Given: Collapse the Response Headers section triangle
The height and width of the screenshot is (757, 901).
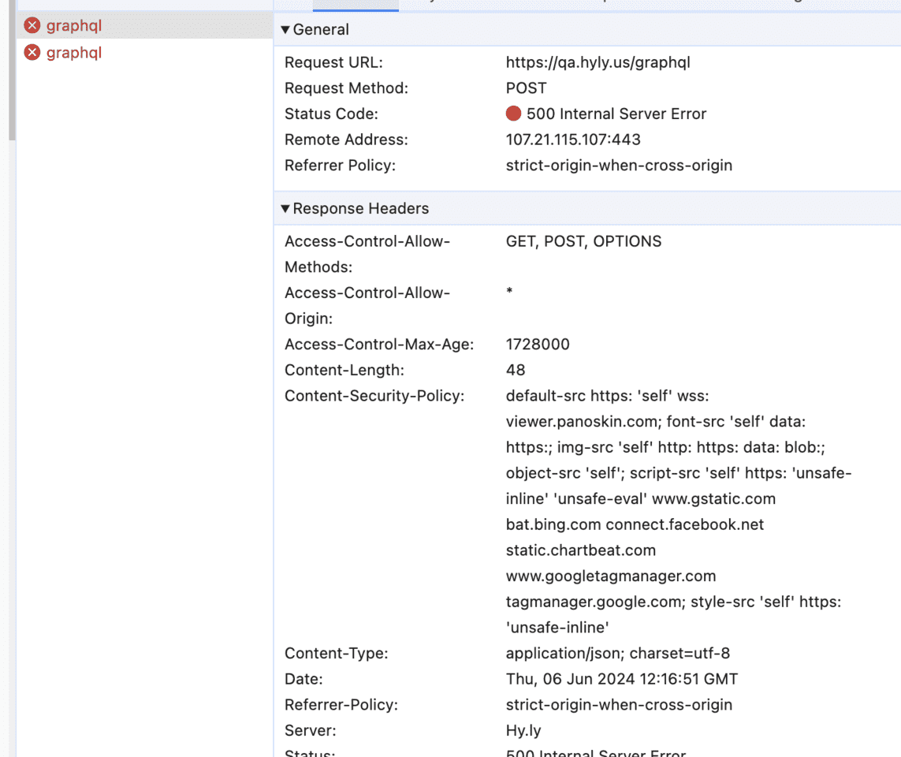Looking at the screenshot, I should pos(285,209).
